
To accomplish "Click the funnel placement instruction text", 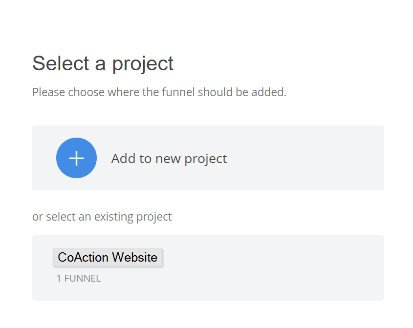I will (159, 92).
